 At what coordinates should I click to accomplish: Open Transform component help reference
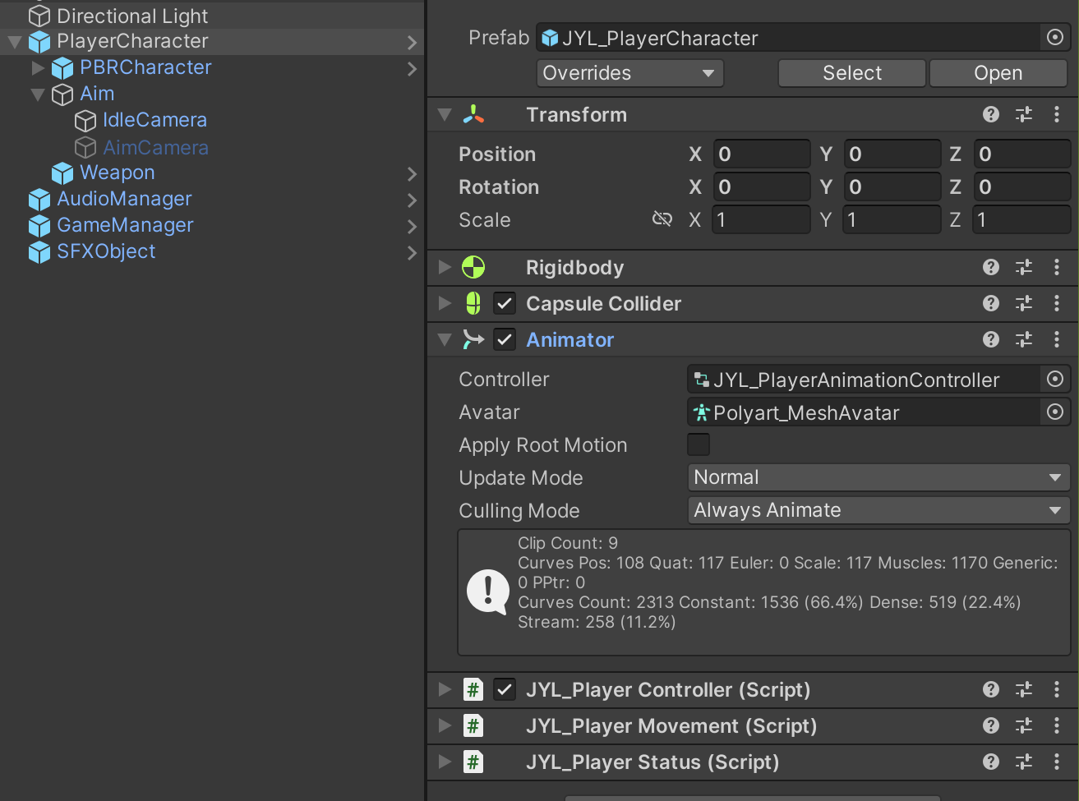(x=991, y=115)
